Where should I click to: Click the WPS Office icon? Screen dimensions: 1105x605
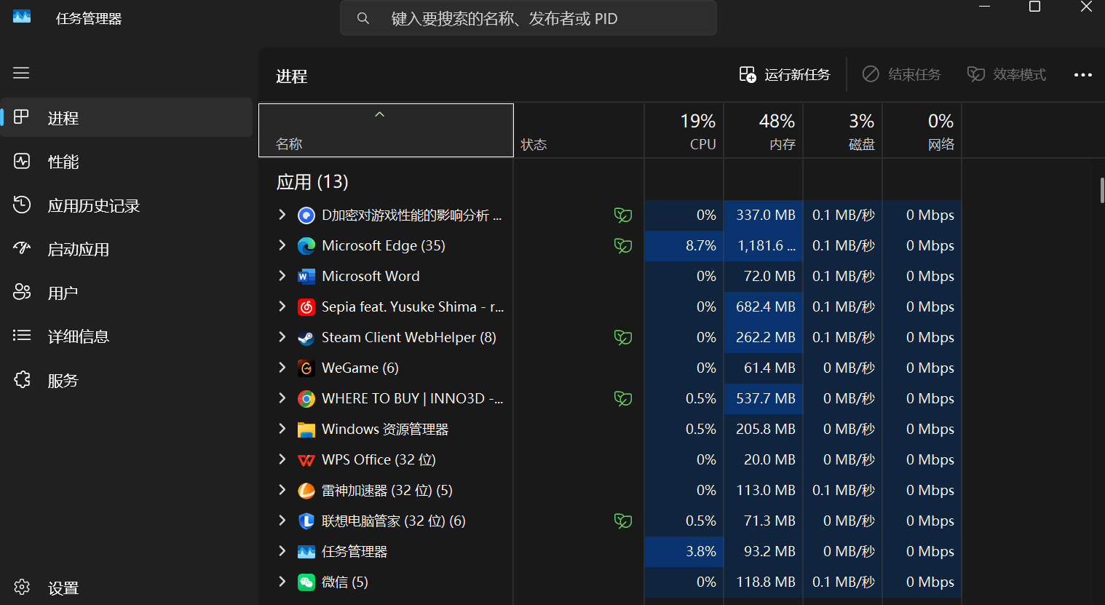tap(306, 460)
